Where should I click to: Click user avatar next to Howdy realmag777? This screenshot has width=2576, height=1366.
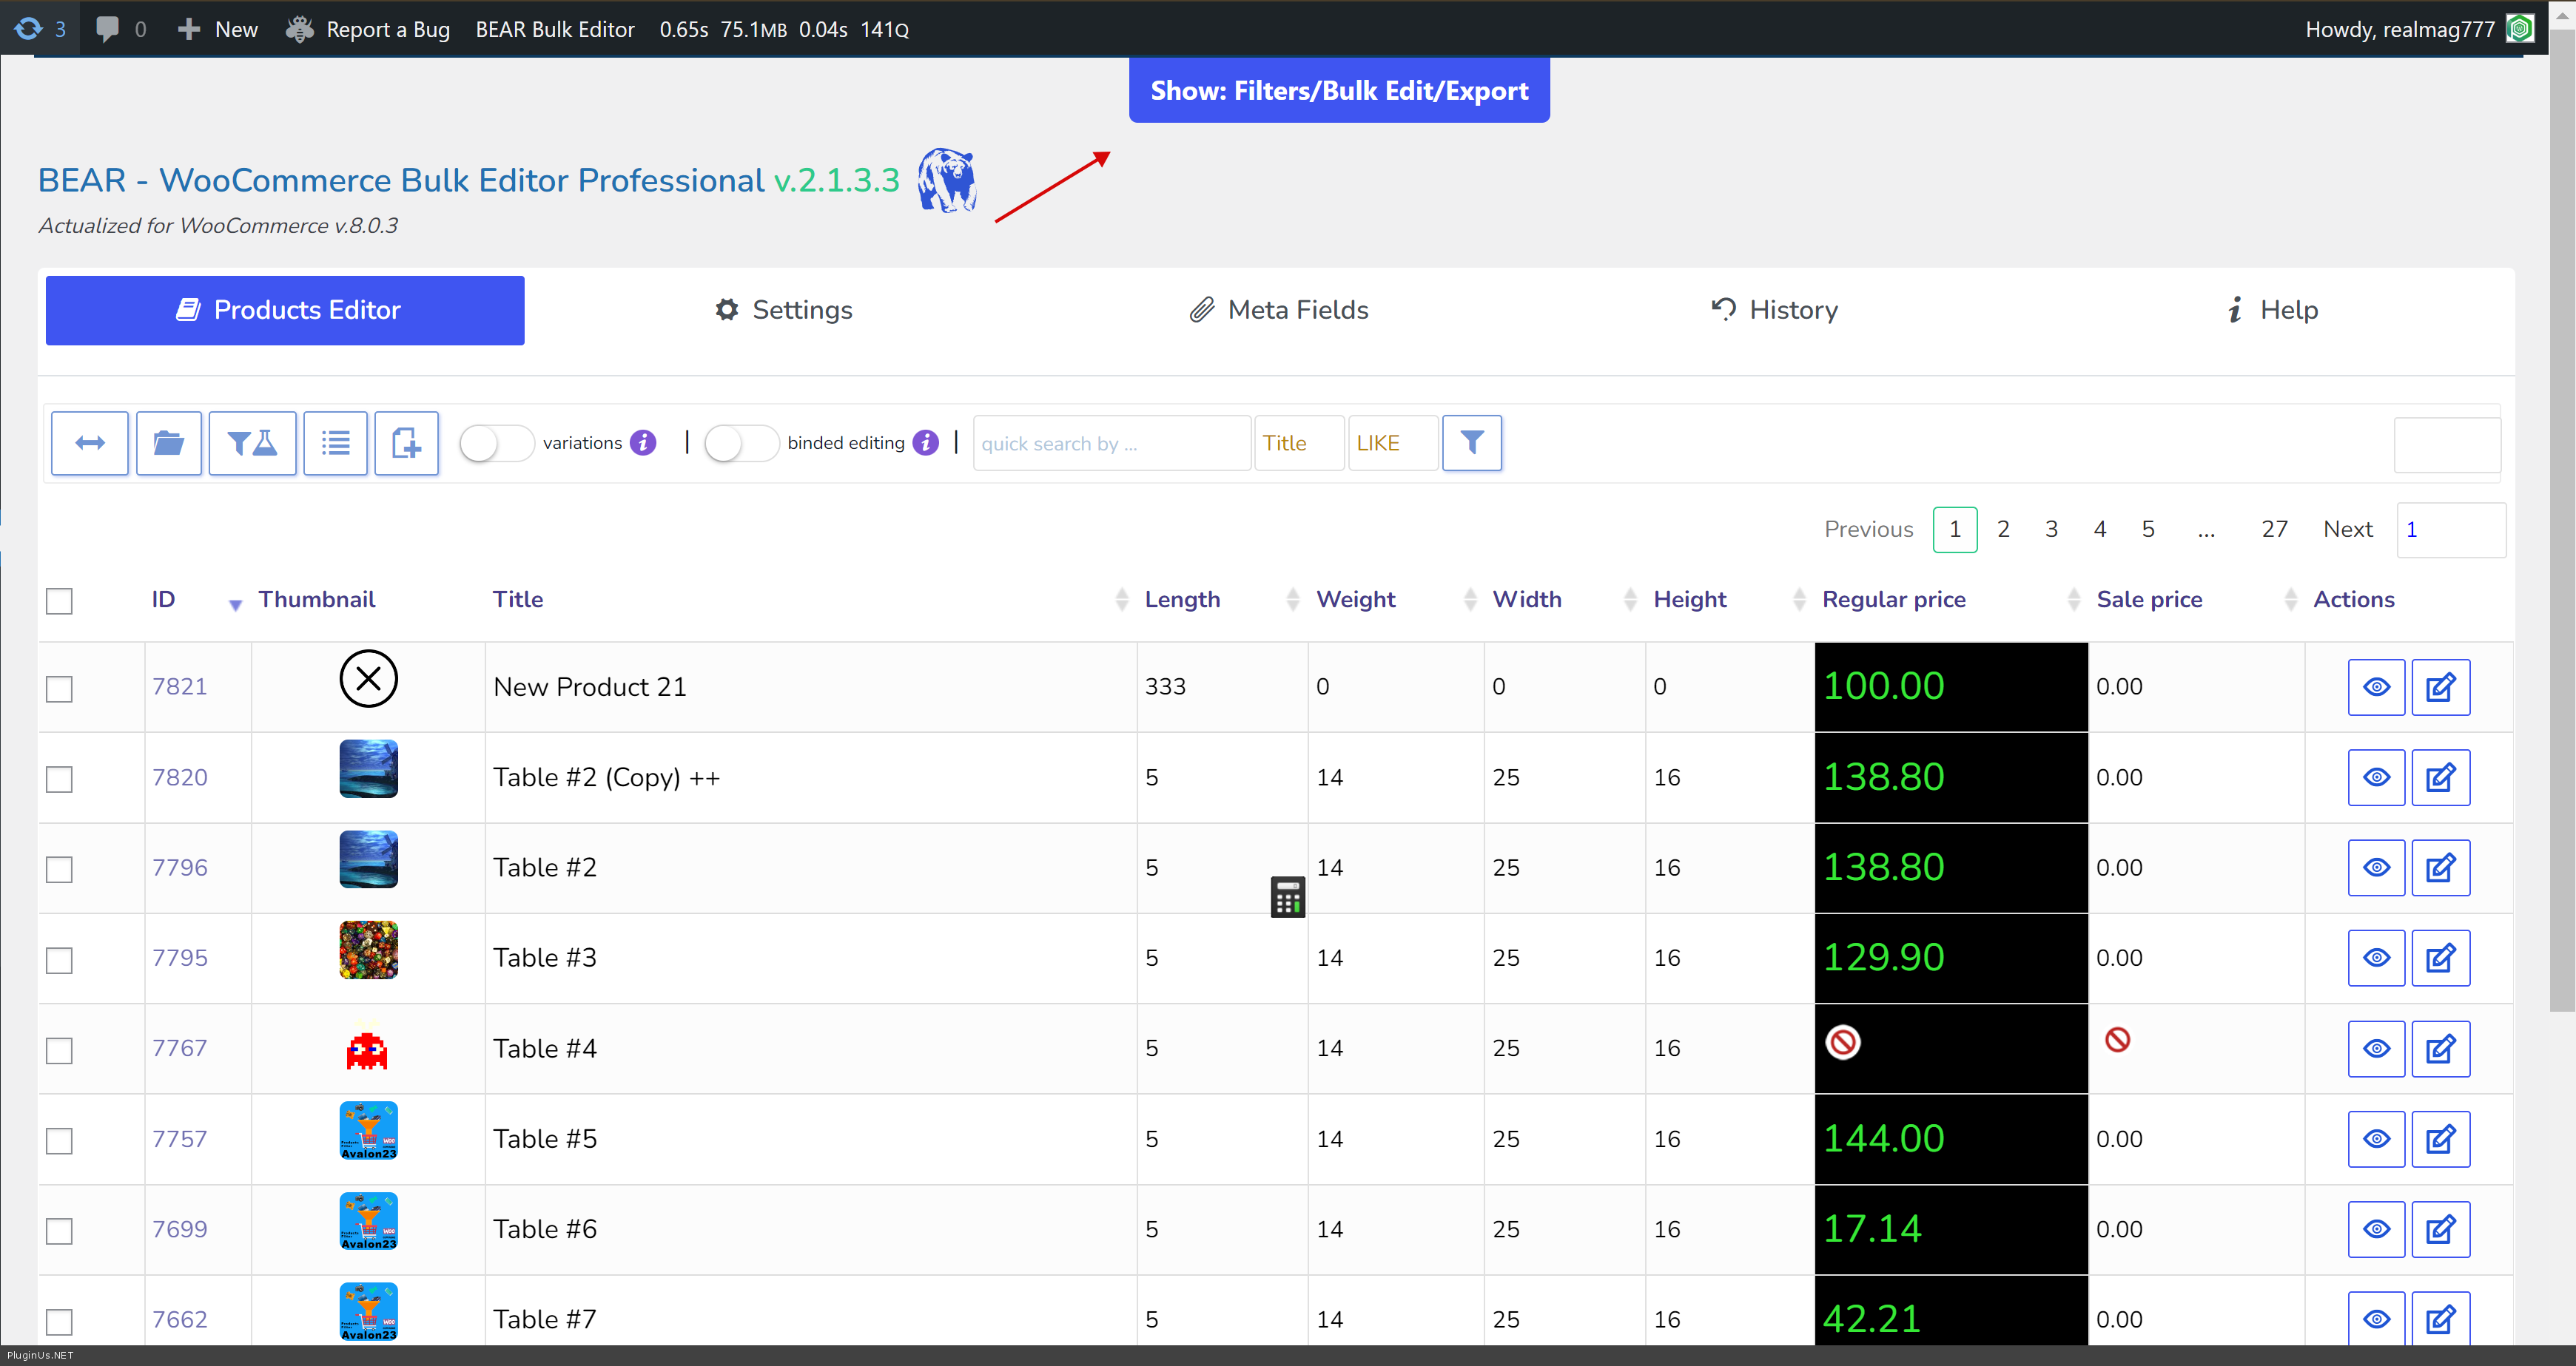pos(2519,29)
